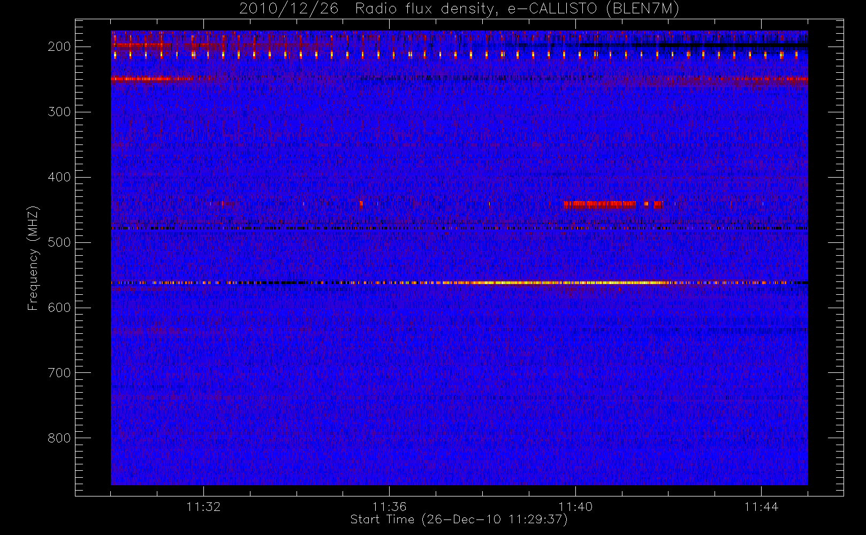Image resolution: width=866 pixels, height=535 pixels.
Task: Select the 300 frequency tick label
Action: (x=59, y=112)
